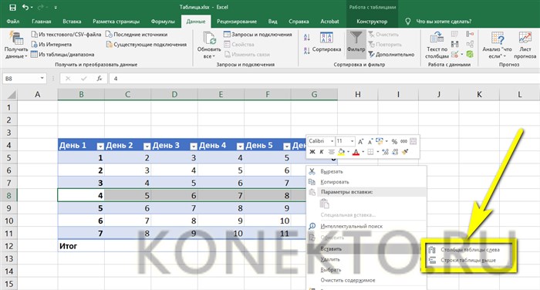Open the fill color dropdown arrow
This screenshot has width=540, height=290.
(348, 152)
